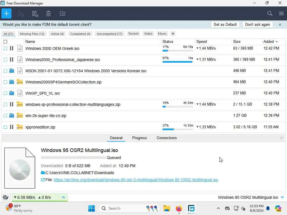Add a new download with plus button

tap(6, 13)
